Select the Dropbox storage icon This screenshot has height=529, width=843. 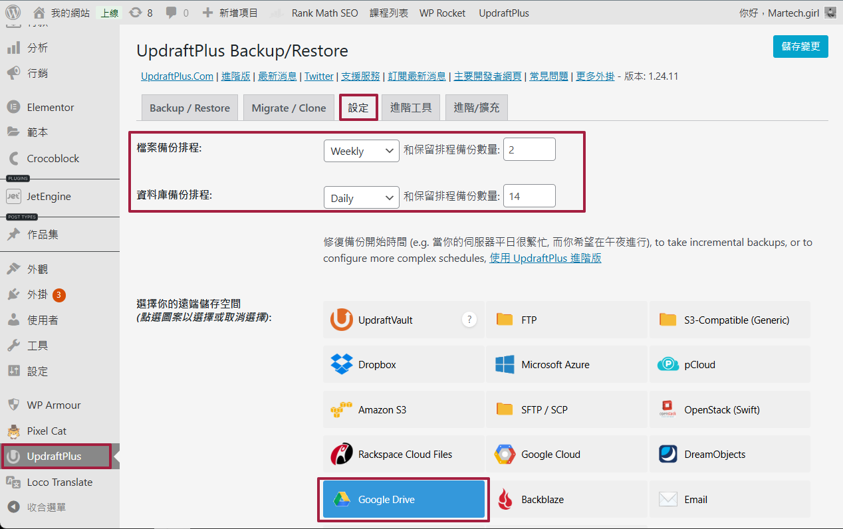(x=342, y=365)
